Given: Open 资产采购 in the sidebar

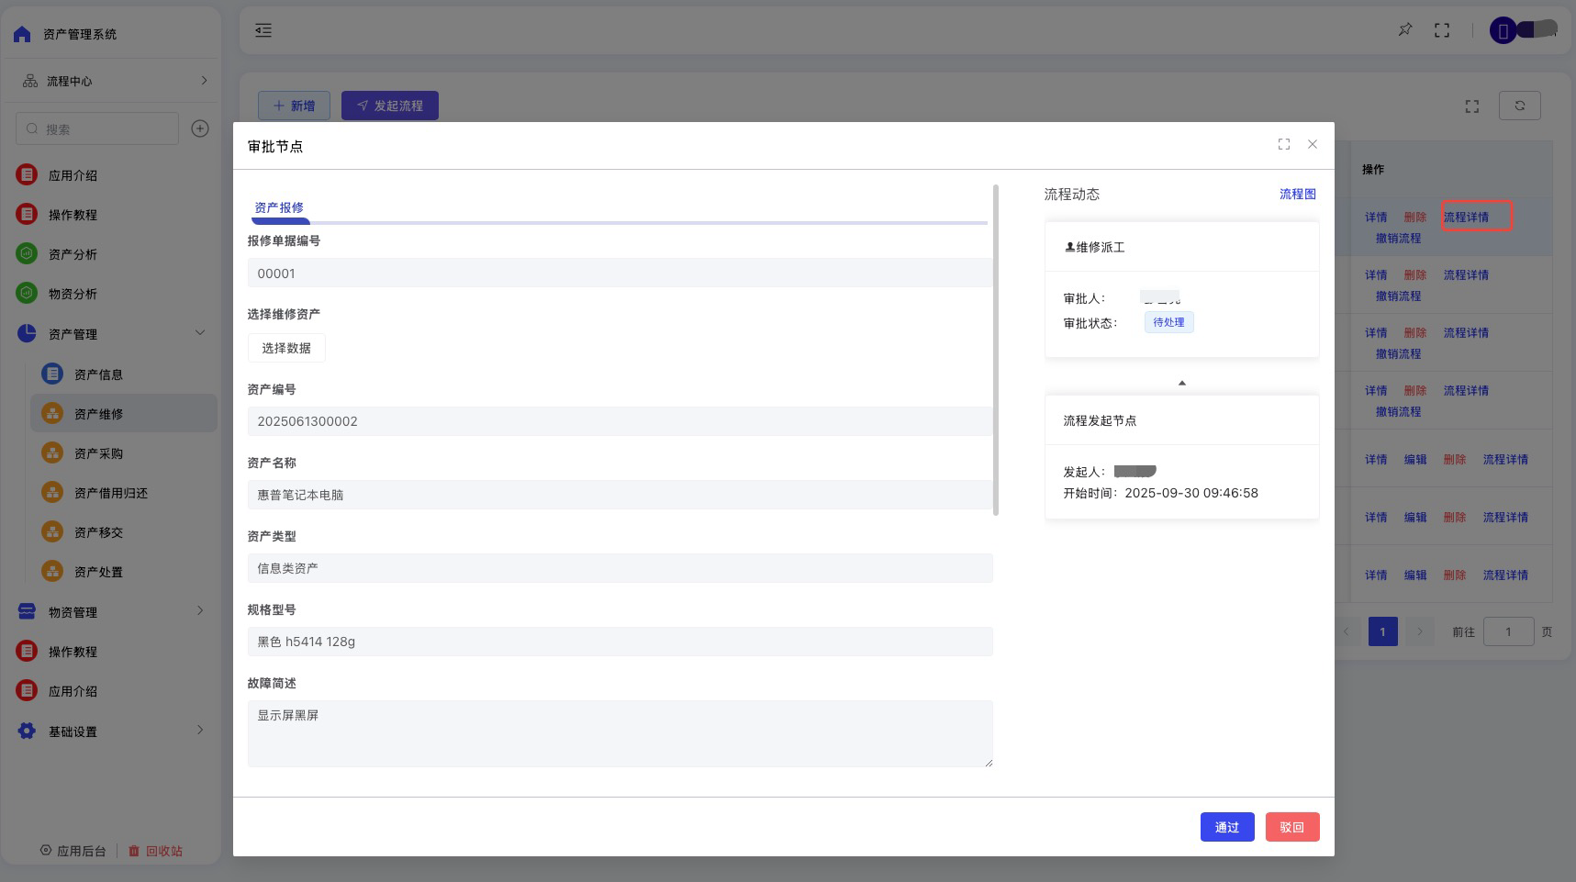Looking at the screenshot, I should pyautogui.click(x=98, y=453).
